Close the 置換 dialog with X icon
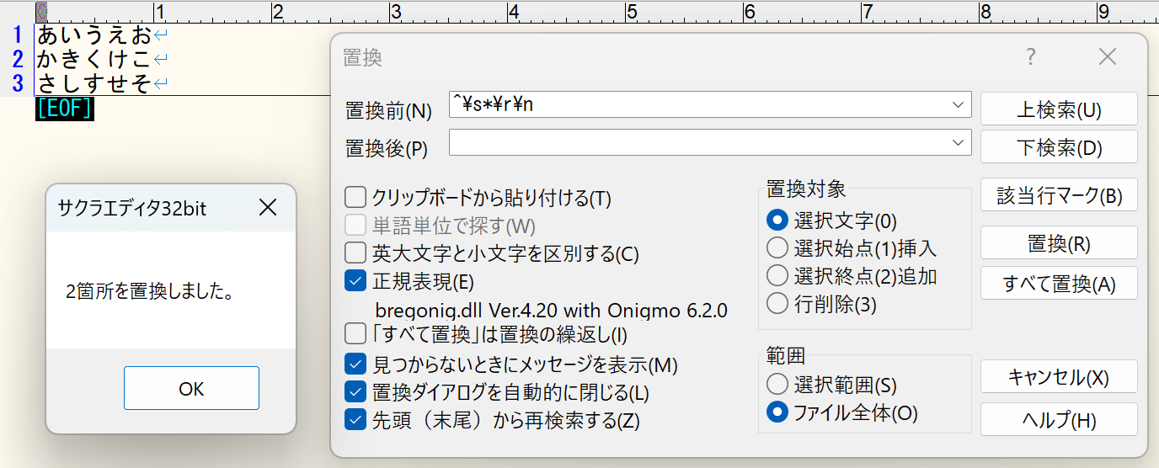 pyautogui.click(x=1108, y=57)
